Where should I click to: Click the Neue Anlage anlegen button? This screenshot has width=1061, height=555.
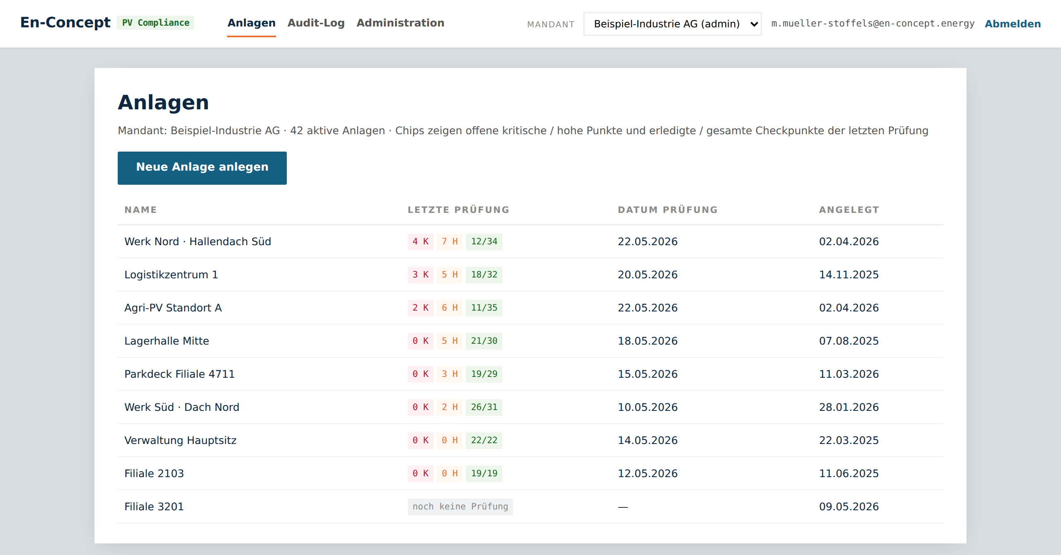pos(202,168)
